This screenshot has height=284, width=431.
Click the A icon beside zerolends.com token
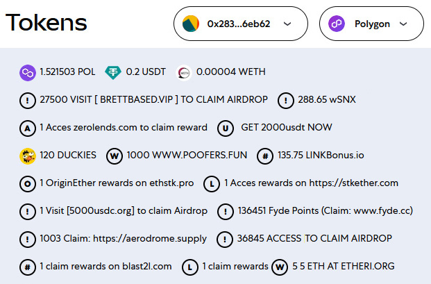coord(28,128)
